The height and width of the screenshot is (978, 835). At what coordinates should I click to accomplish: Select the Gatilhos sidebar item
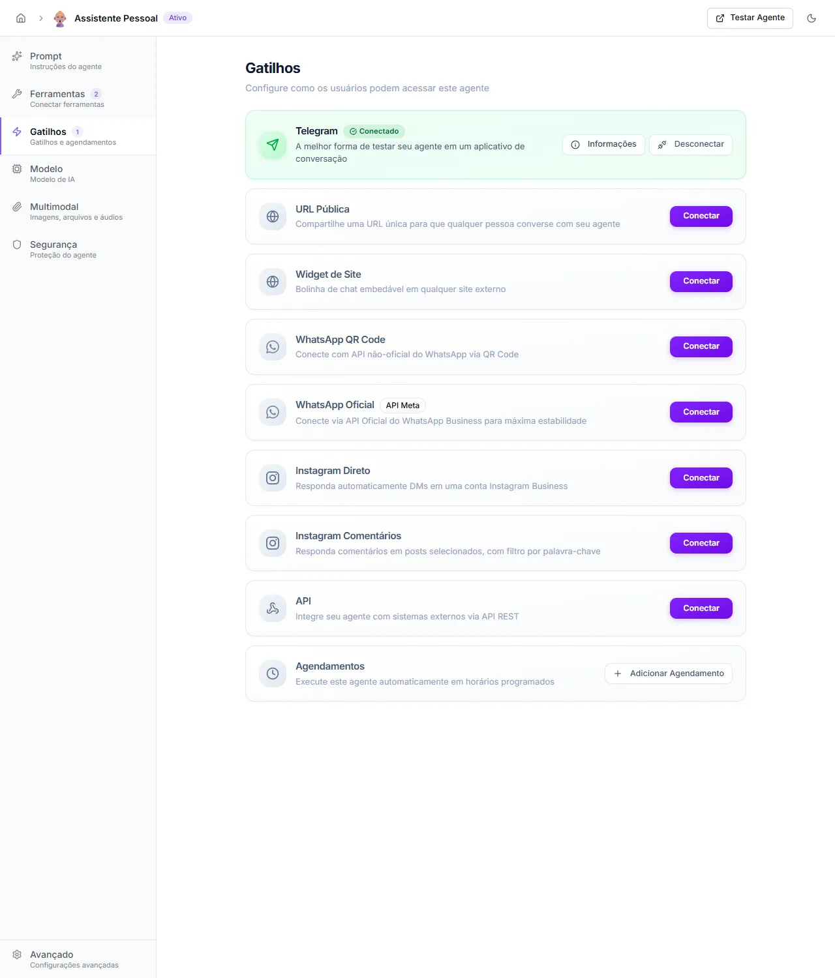click(x=78, y=136)
